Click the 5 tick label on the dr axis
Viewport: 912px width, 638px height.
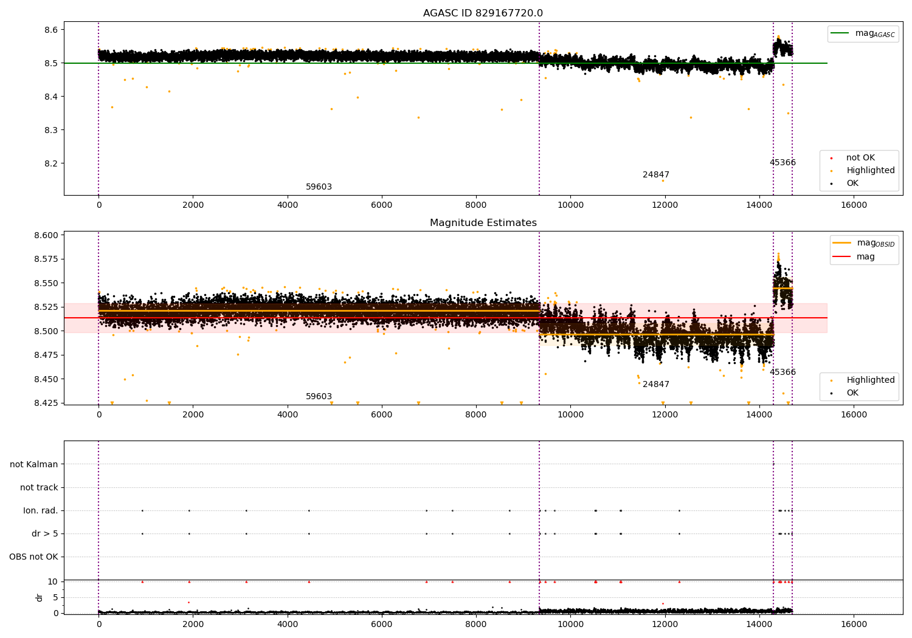[x=55, y=597]
